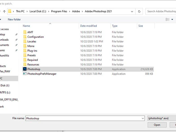Viewport: 176px width, 132px height.
Task: Click the Mona folder icon
Action: [25, 46]
